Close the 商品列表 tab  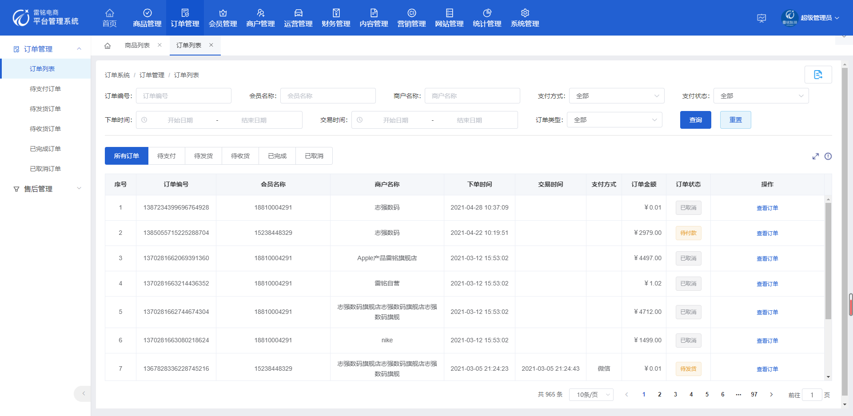tap(159, 45)
